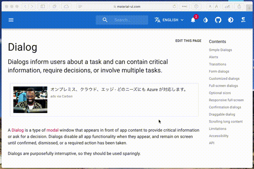This screenshot has height=169, width=254.
Task: Click the Contents heading in sidebar
Action: point(218,41)
